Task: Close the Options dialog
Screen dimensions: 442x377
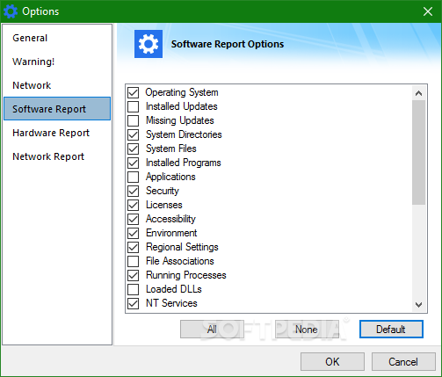Action: (428, 11)
